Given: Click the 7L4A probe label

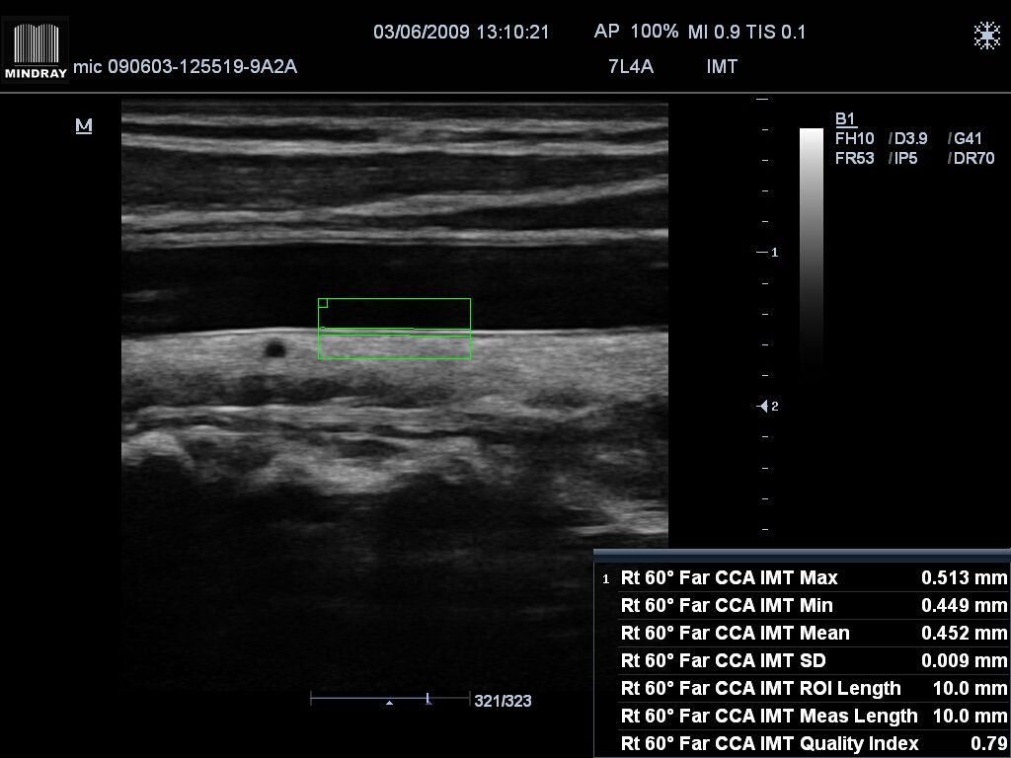Looking at the screenshot, I should click(632, 67).
